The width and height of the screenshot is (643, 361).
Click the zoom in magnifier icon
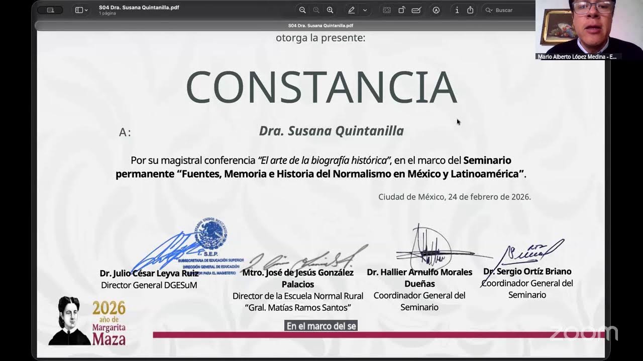coord(330,10)
